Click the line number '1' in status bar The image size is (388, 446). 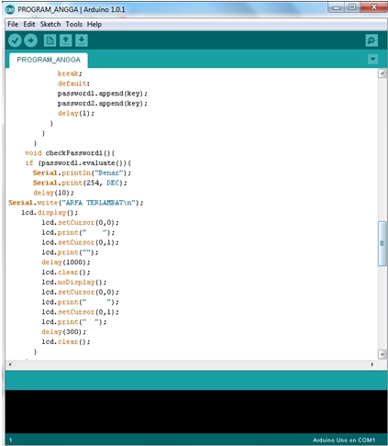pos(10,440)
